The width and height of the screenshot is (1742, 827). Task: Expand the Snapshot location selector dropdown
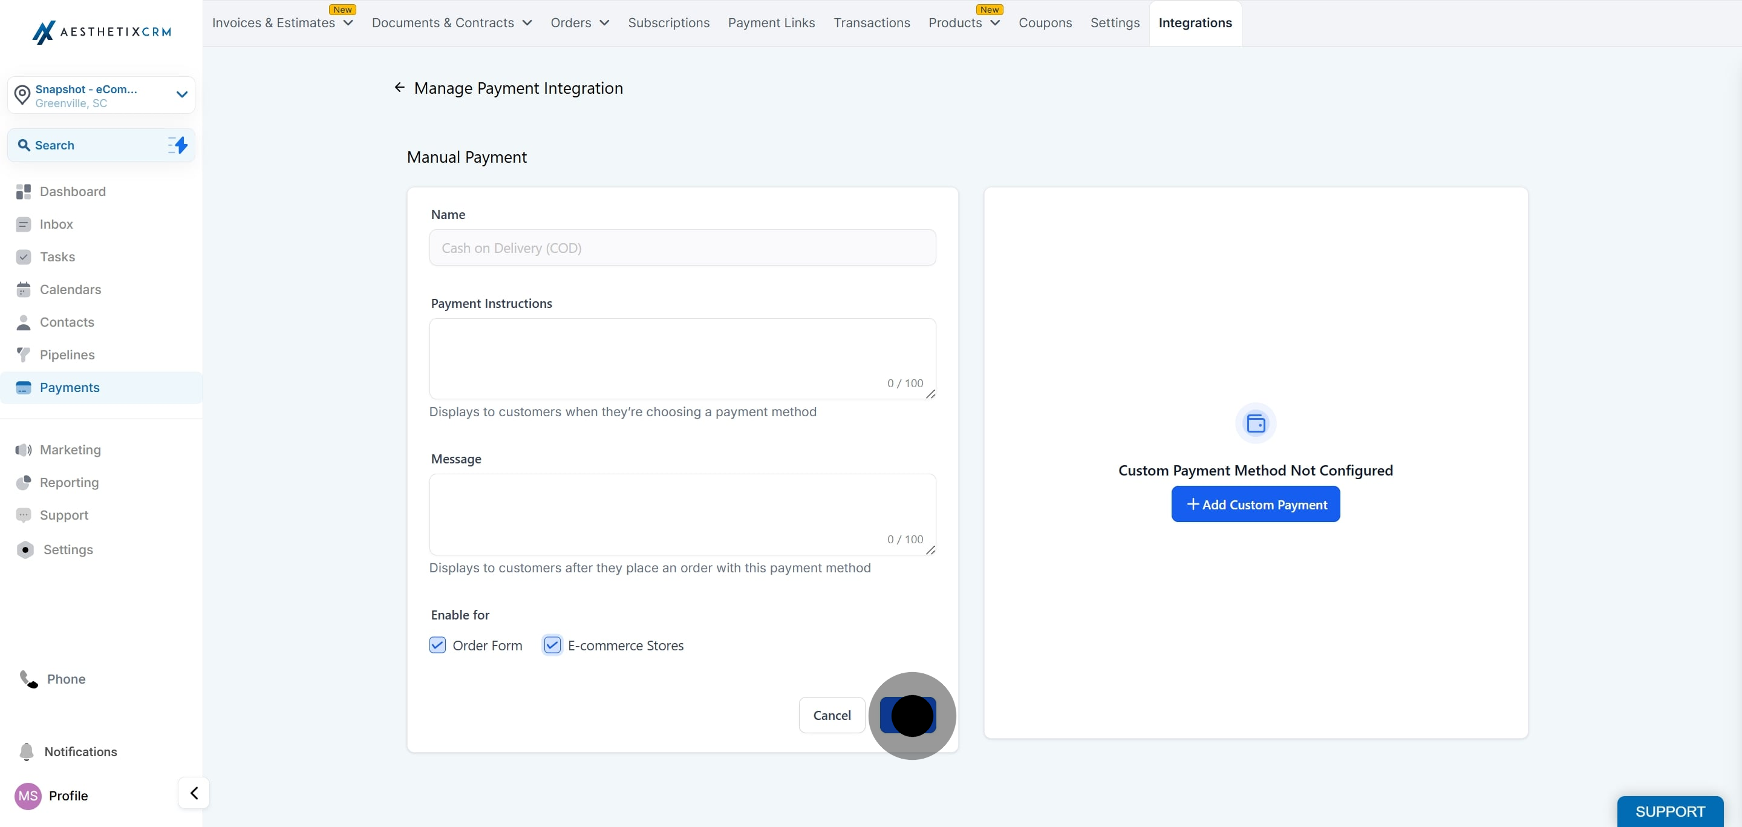181,94
